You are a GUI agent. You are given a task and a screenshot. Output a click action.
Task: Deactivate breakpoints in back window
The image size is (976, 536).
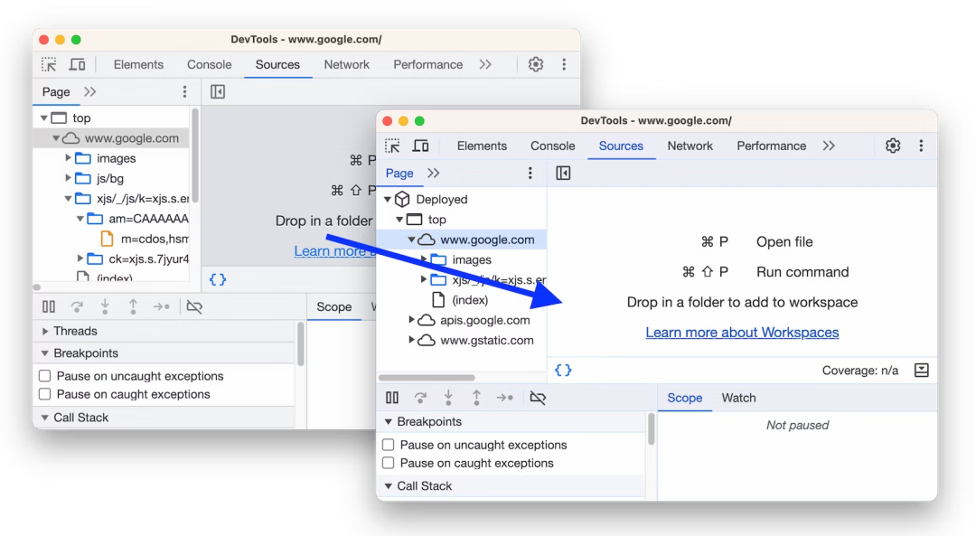click(194, 307)
